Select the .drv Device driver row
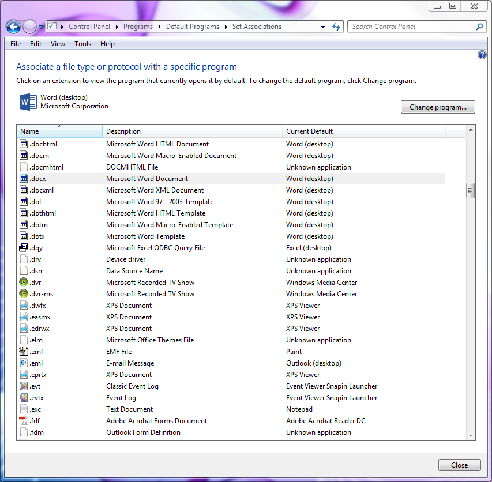 coord(231,259)
